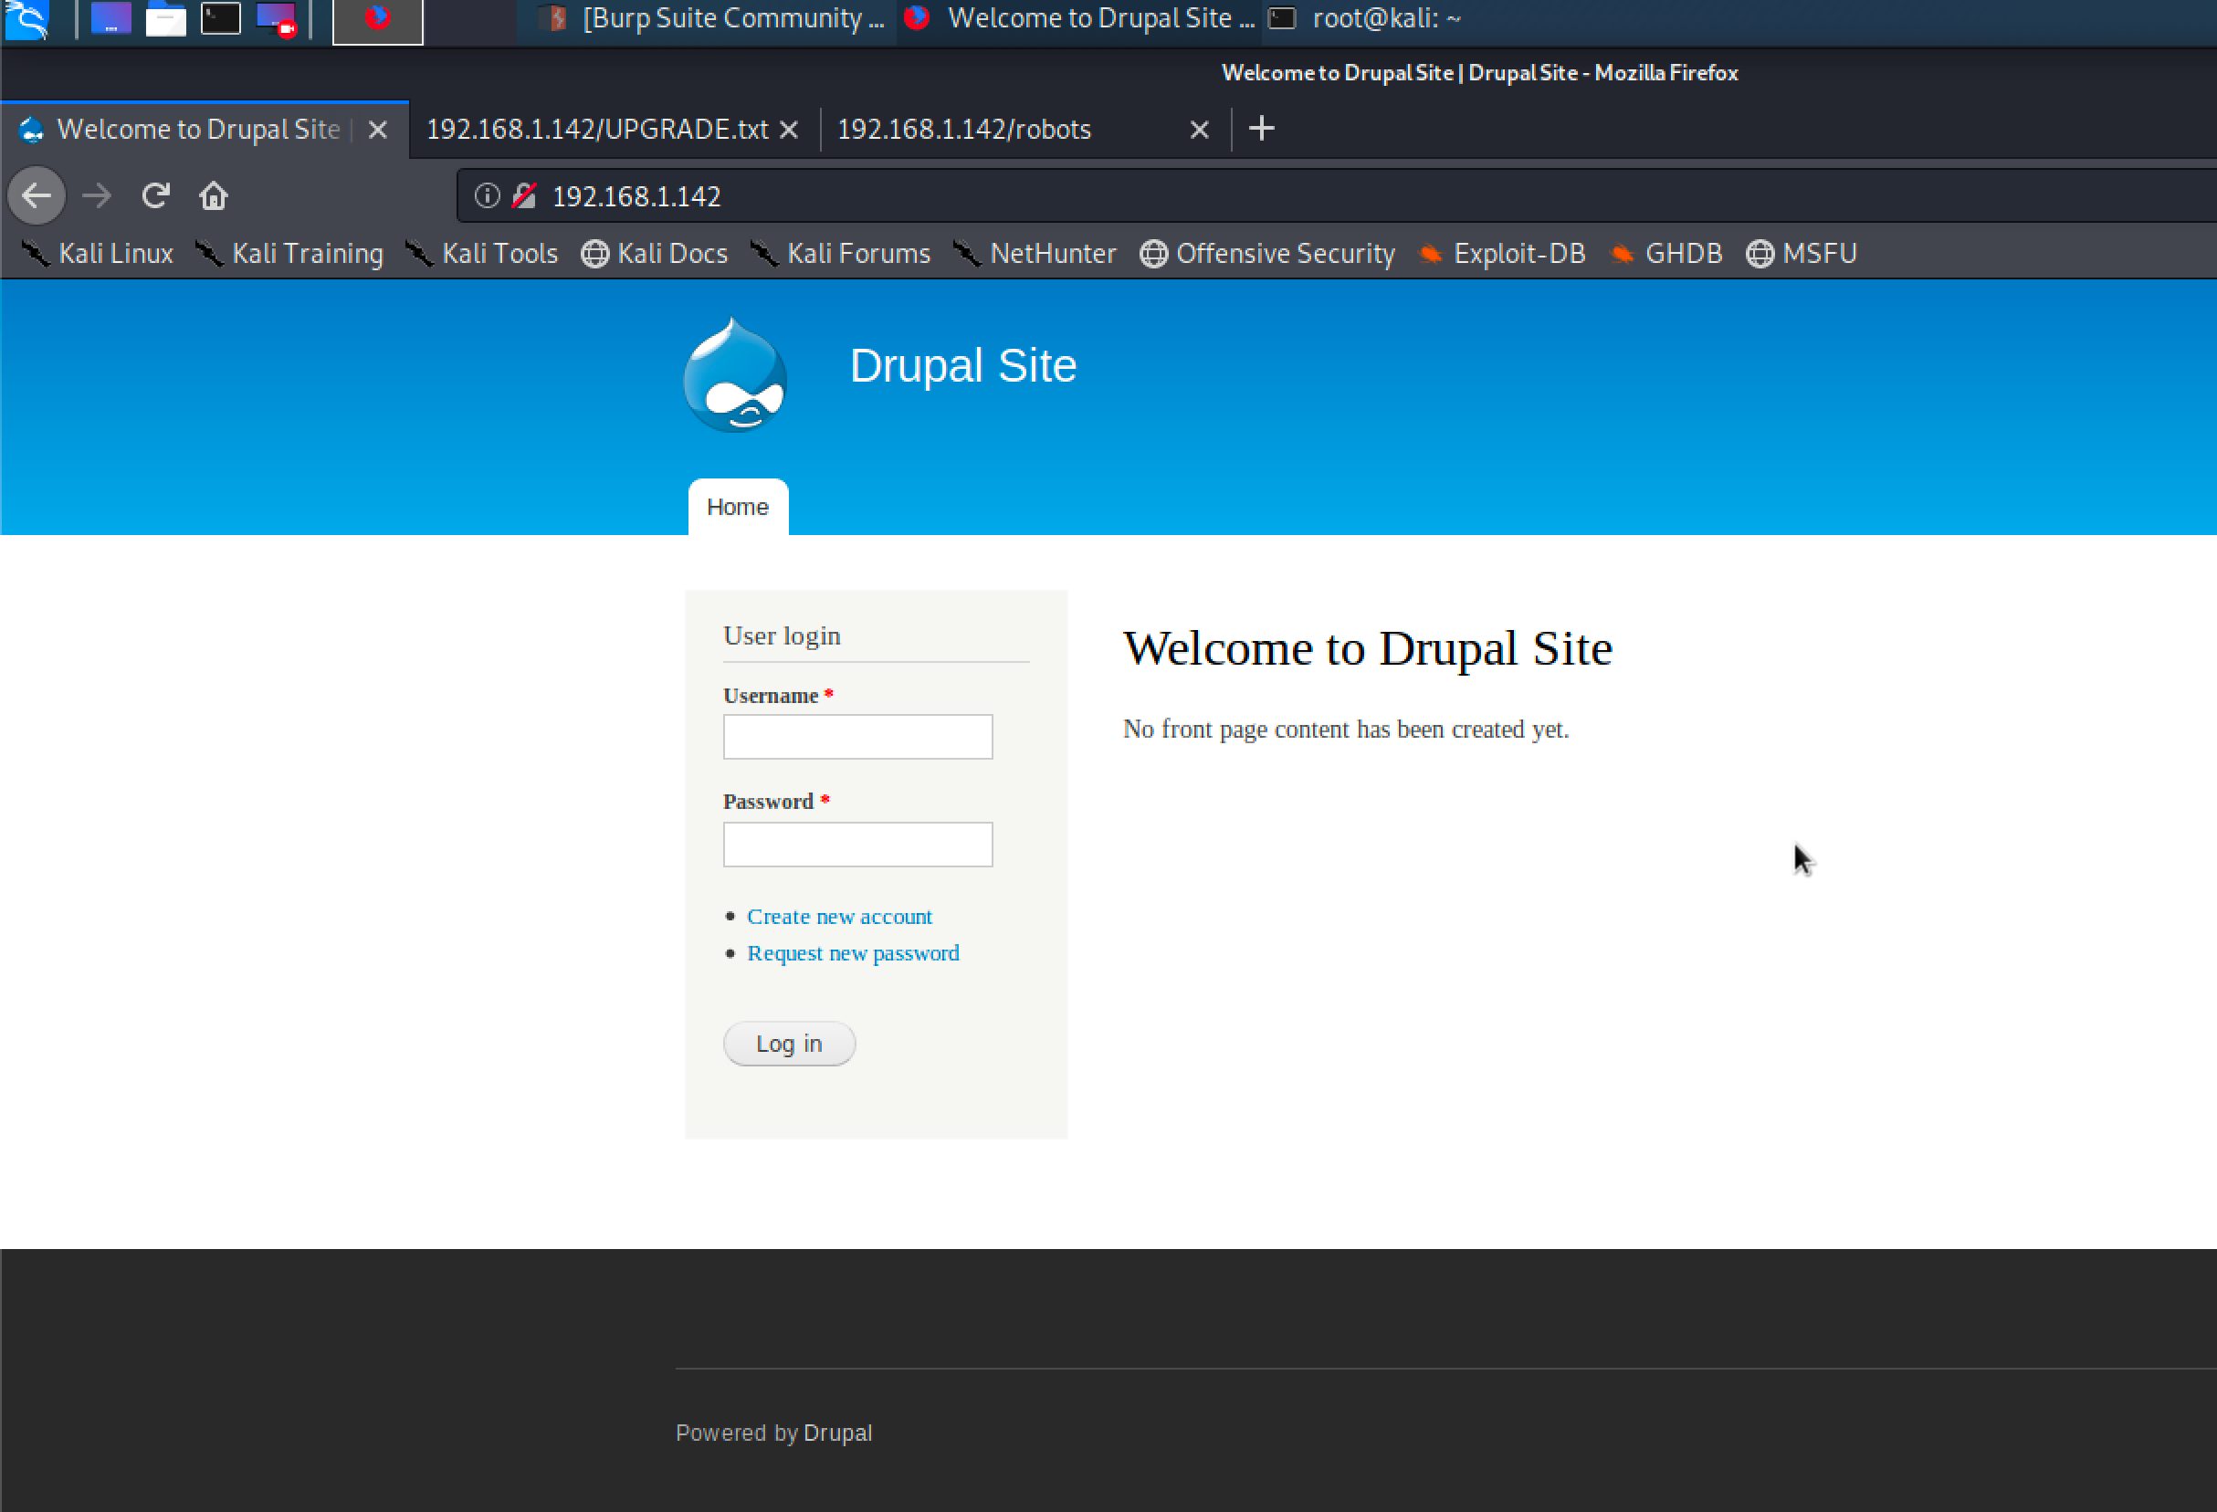Open Kali applications menu dragon icon

26,19
